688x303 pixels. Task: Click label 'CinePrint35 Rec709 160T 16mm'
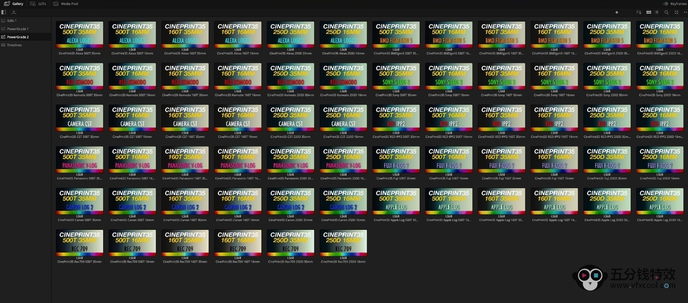[237, 262]
